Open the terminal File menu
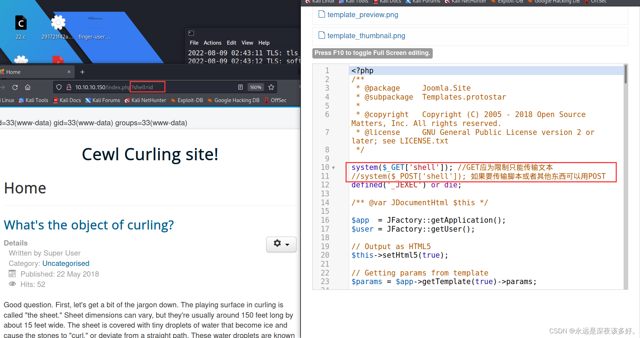640x338 pixels. 194,43
